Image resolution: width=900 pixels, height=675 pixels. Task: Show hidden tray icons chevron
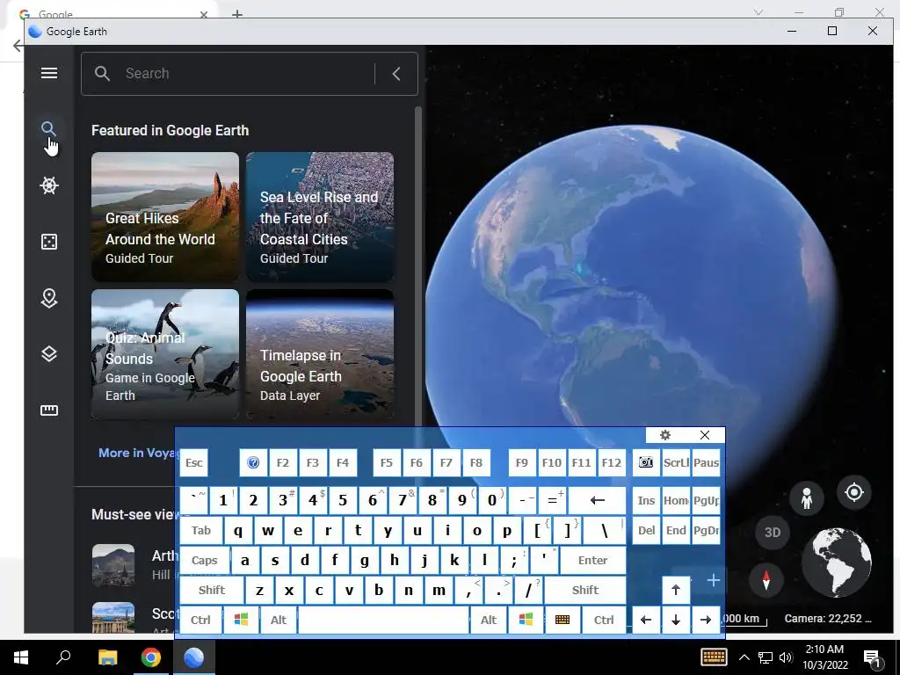[744, 657]
